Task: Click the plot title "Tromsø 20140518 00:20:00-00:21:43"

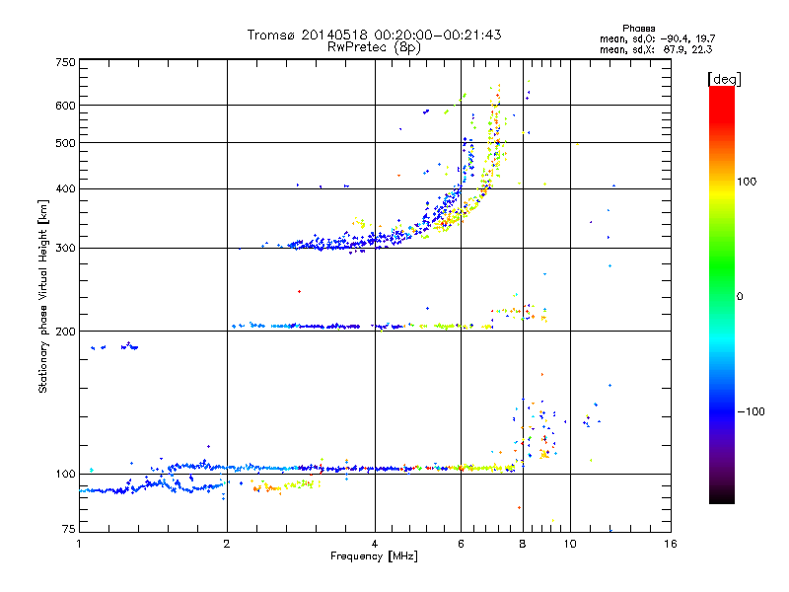Action: (375, 35)
